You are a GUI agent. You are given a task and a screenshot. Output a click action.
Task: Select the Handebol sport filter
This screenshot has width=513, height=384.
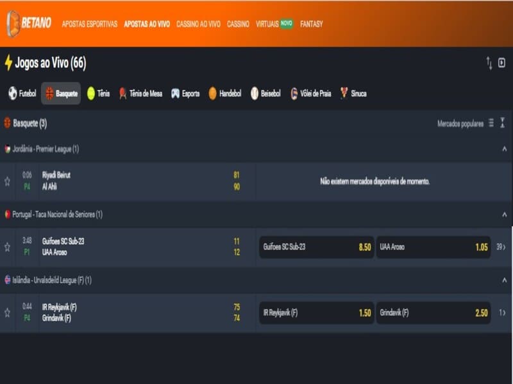(225, 93)
